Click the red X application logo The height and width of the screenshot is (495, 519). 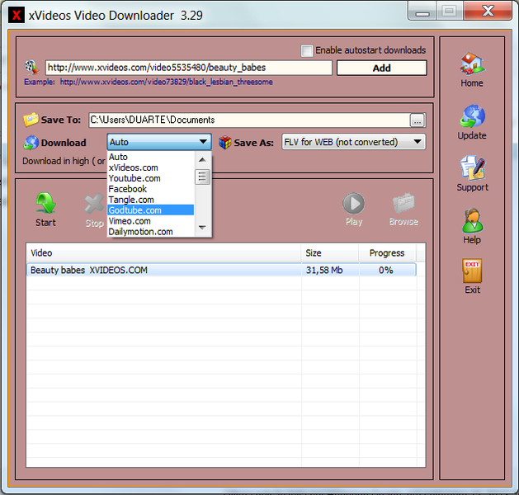click(x=17, y=15)
